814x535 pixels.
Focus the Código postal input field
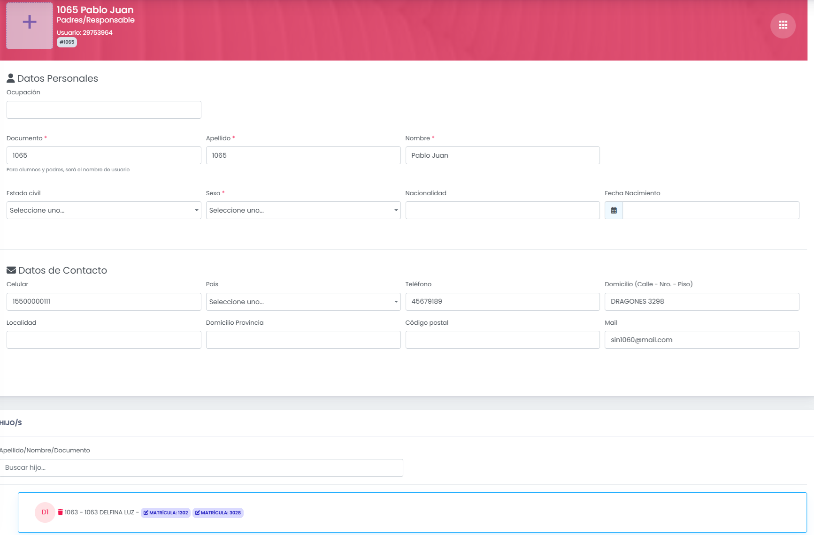(502, 340)
